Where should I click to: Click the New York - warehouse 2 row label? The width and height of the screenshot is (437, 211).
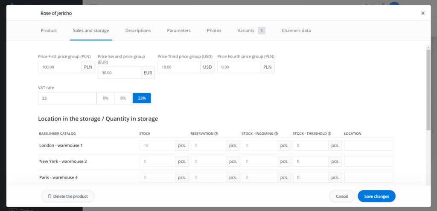click(63, 162)
